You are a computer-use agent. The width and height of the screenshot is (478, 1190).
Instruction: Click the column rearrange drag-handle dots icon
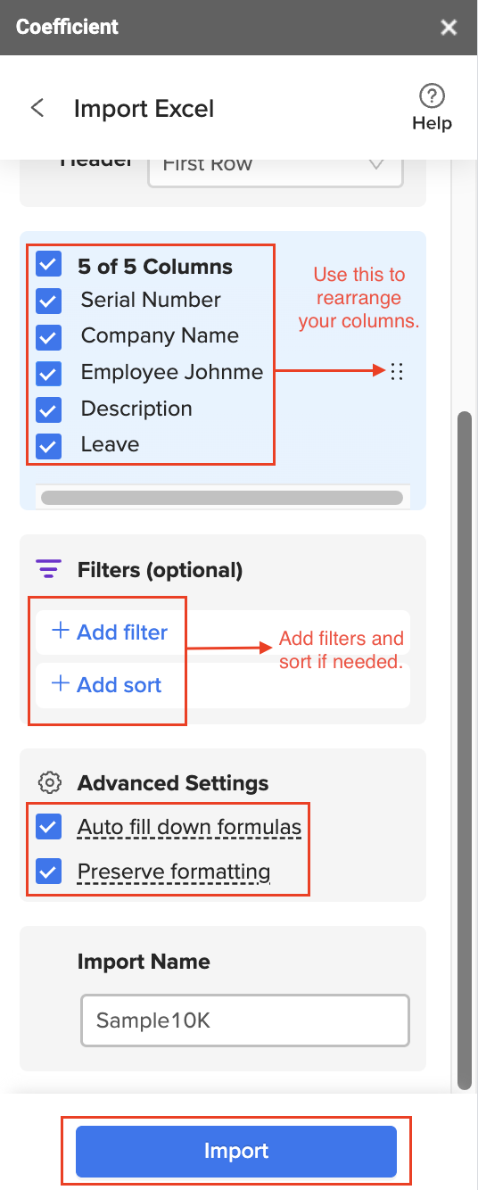coord(398,372)
